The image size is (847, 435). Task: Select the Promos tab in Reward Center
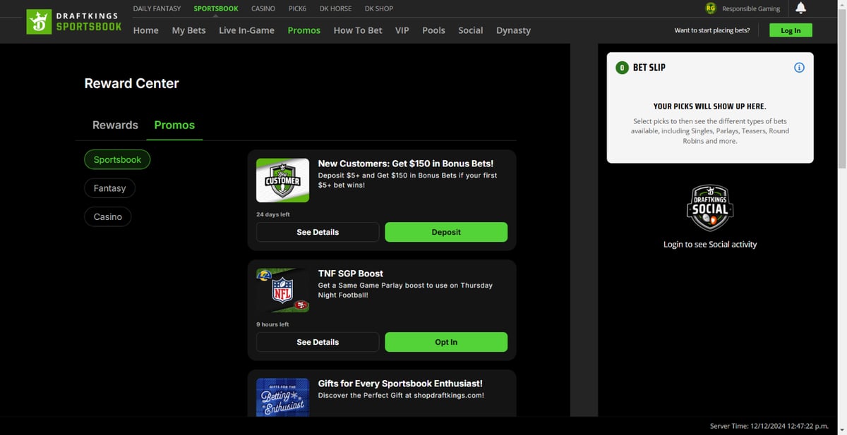[x=174, y=125]
